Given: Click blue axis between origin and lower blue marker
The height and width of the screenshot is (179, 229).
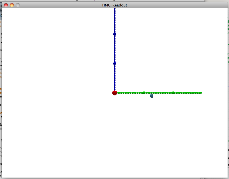Looking at the screenshot, I should (x=115, y=78).
